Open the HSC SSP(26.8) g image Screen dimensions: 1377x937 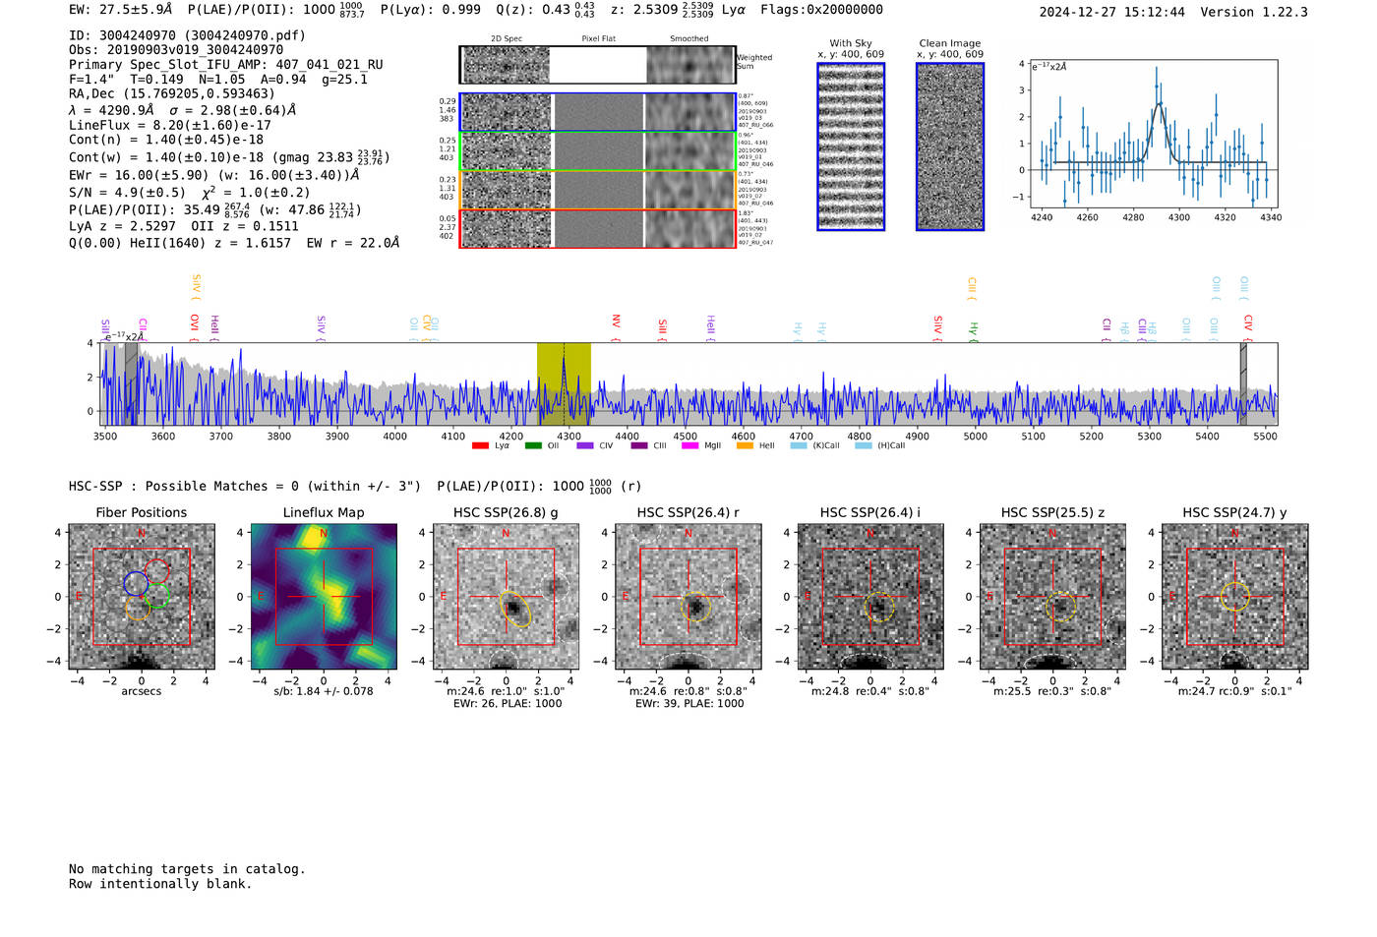pos(506,597)
